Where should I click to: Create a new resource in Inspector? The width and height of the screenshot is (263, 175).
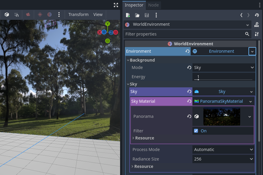[128, 15]
